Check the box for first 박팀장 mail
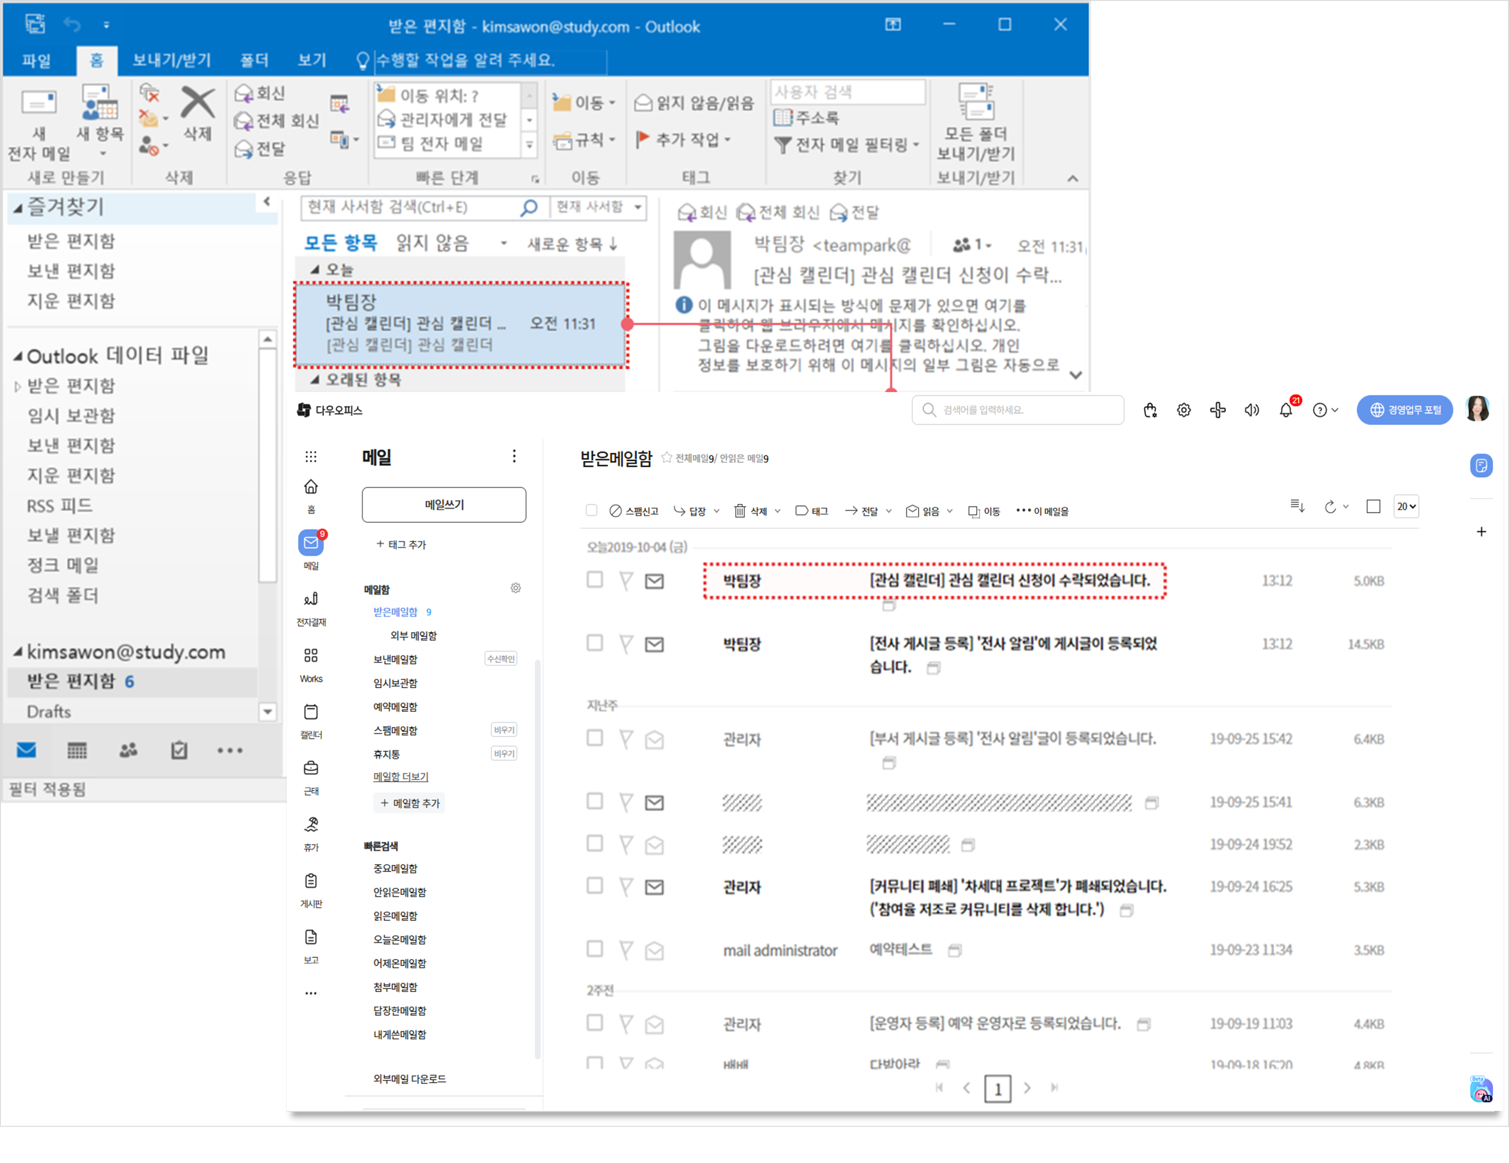Viewport: 1509px width, 1163px height. coord(594,580)
